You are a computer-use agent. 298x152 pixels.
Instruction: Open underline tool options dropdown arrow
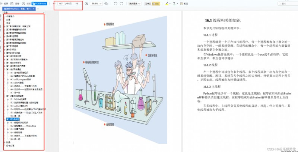[177, 4]
